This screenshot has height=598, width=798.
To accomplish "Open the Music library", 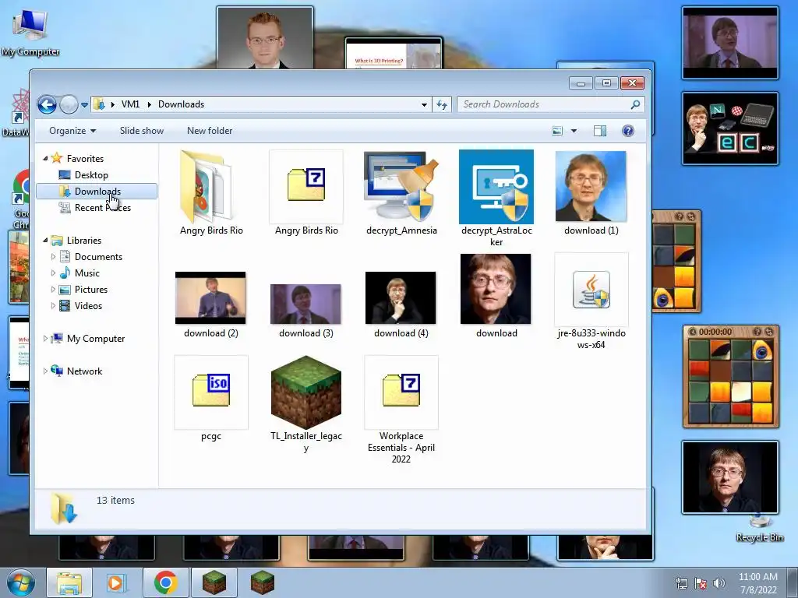I will pos(87,273).
